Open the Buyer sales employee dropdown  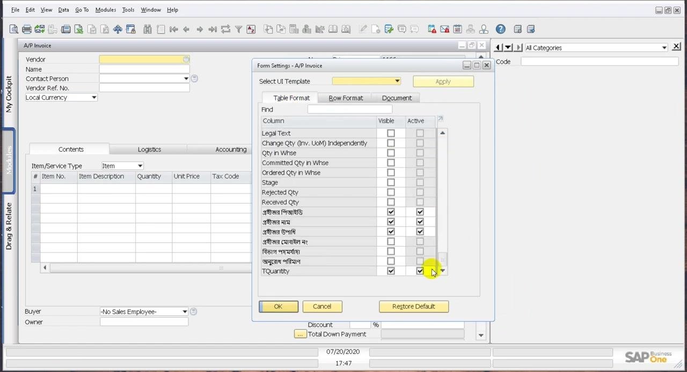185,311
